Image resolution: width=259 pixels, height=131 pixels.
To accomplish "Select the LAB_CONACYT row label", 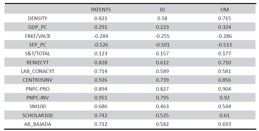I will coord(38,71).
